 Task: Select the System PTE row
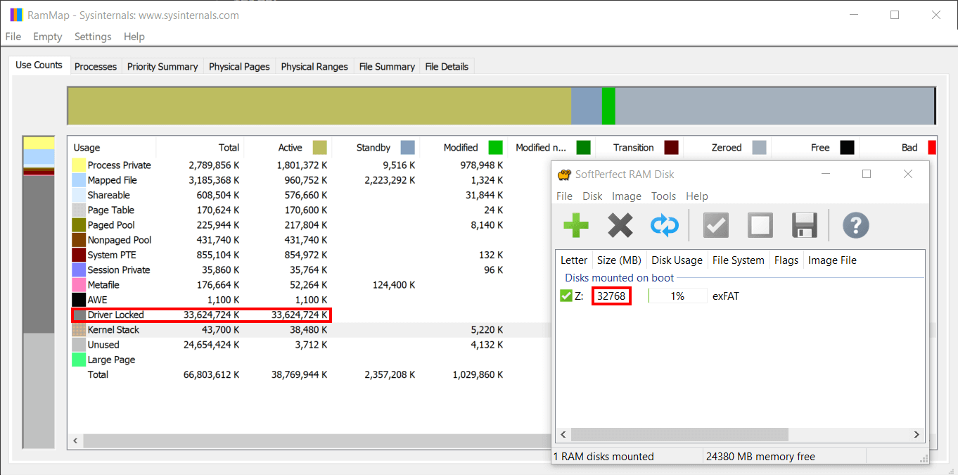tap(310, 255)
